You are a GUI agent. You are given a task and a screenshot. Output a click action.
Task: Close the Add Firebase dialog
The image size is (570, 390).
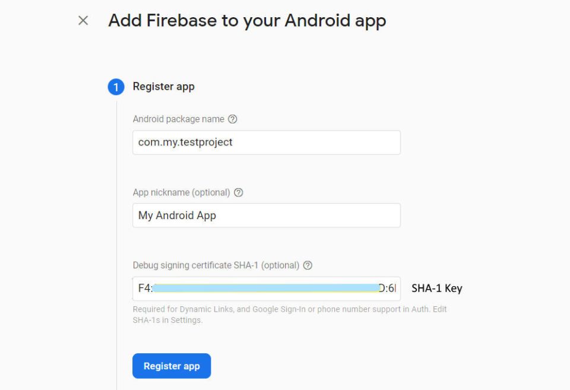82,20
